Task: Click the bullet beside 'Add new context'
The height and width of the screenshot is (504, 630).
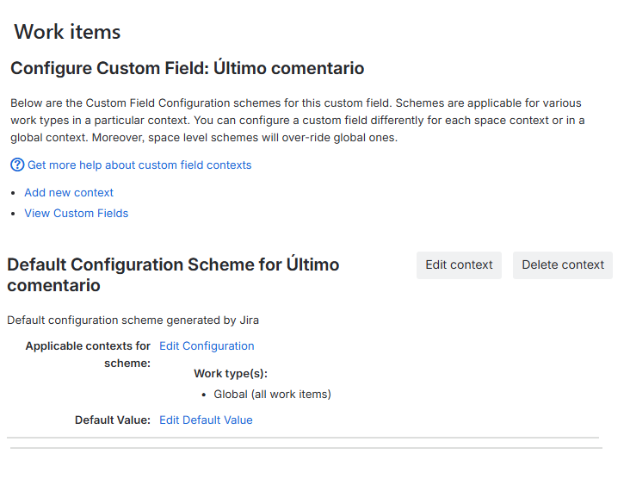Action: click(14, 193)
